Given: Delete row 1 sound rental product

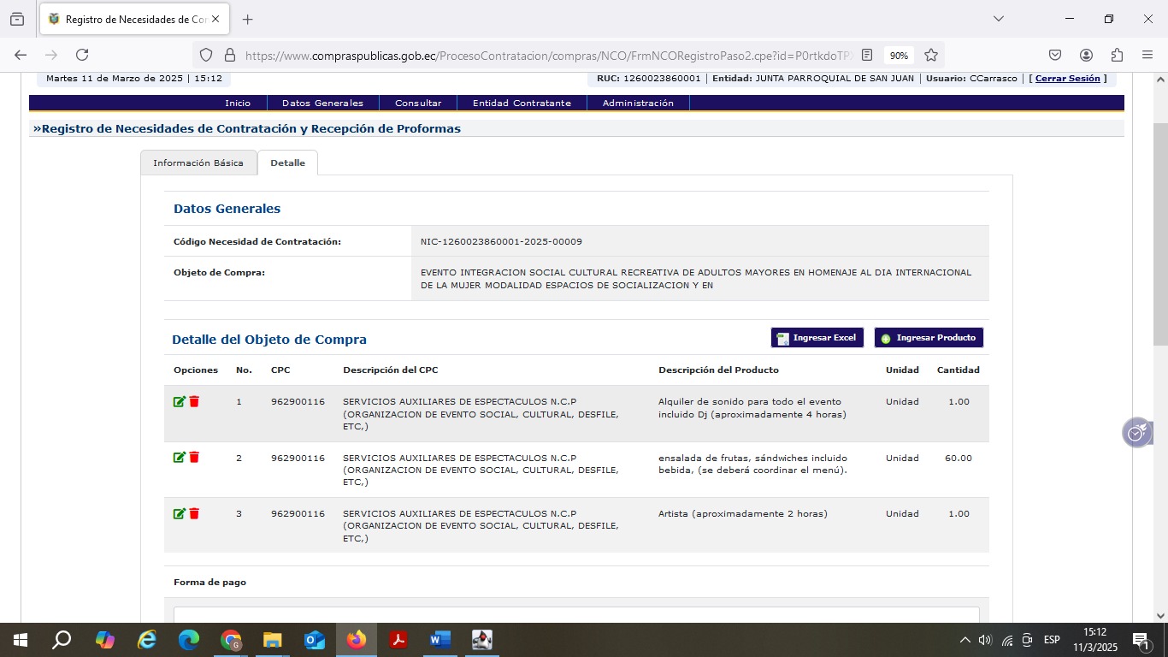Looking at the screenshot, I should click(194, 402).
